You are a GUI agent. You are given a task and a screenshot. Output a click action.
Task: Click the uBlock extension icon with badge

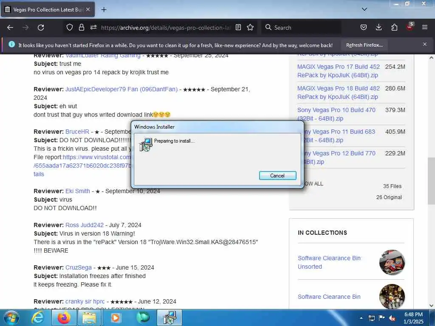click(x=410, y=27)
